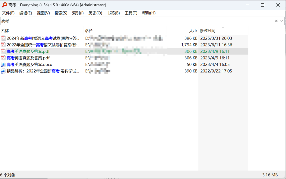Click the clear search X icon
Image resolution: width=286 pixels, height=179 pixels.
(276, 21)
